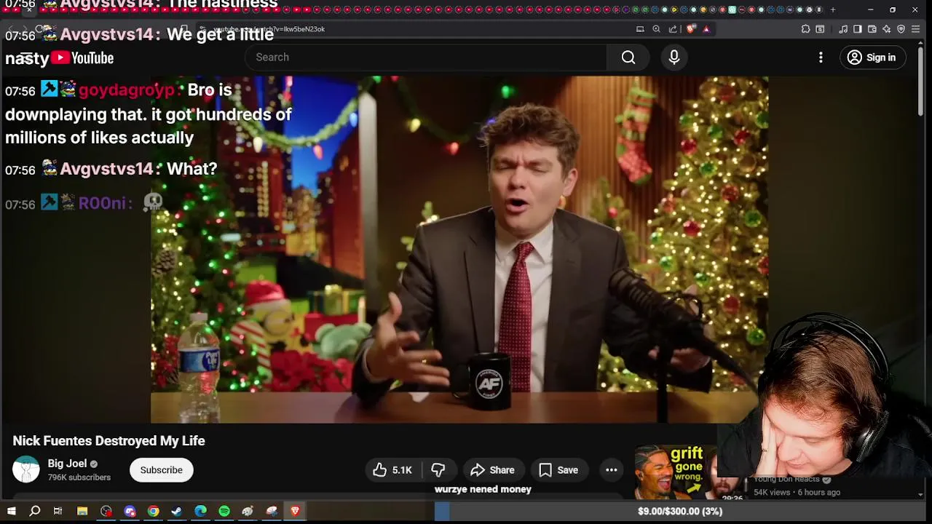This screenshot has width=932, height=524.
Task: Share the video
Action: pos(492,470)
